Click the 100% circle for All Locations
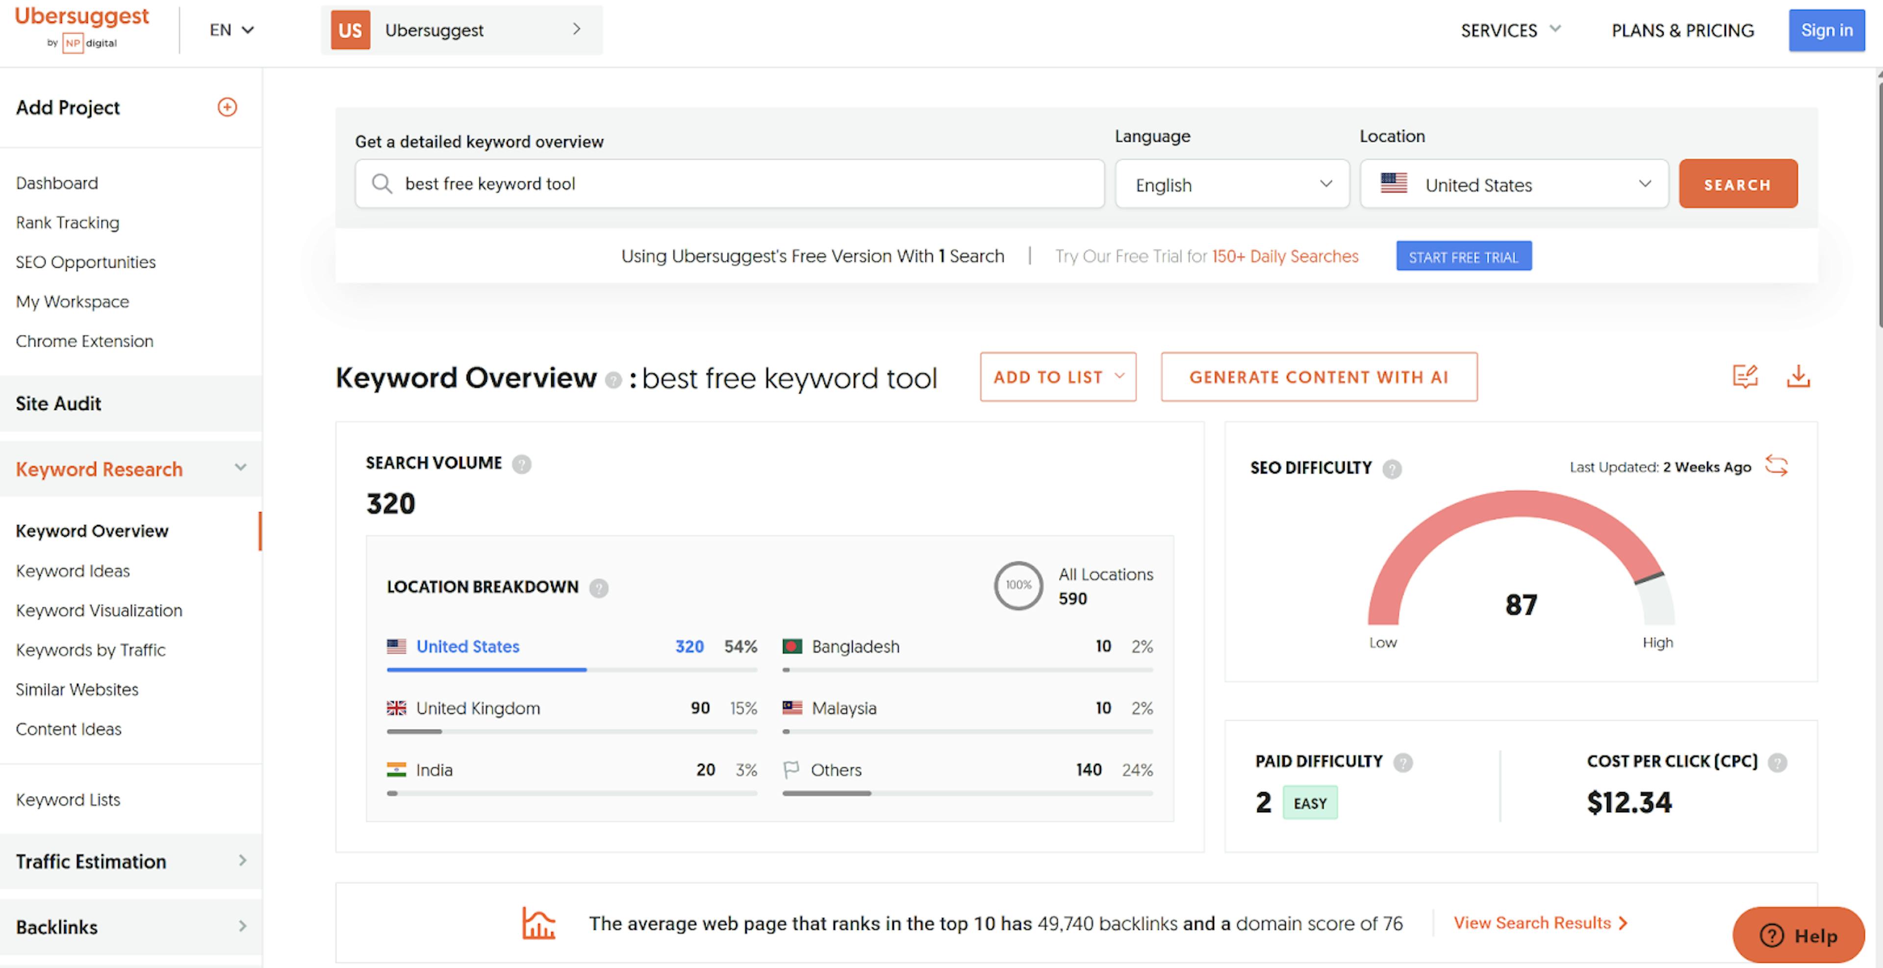 pos(1018,585)
